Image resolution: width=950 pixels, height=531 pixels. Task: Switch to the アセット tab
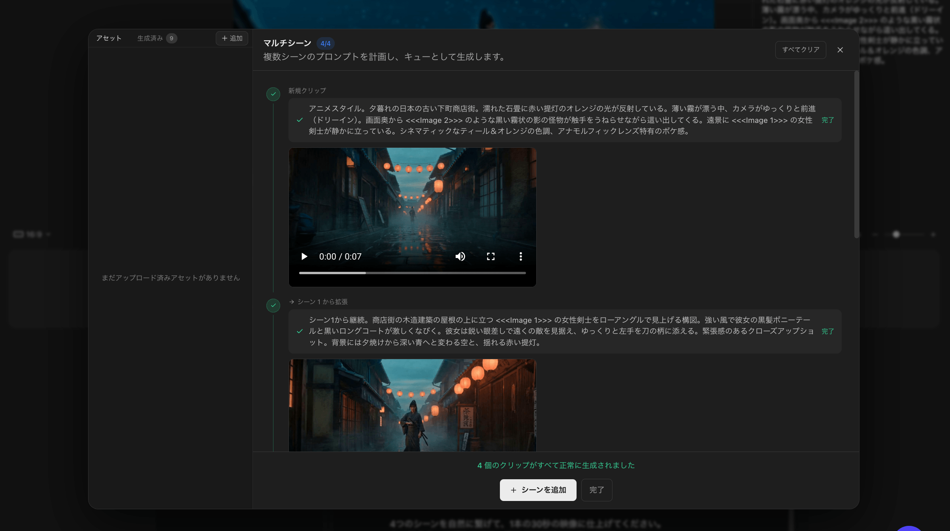pyautogui.click(x=109, y=38)
